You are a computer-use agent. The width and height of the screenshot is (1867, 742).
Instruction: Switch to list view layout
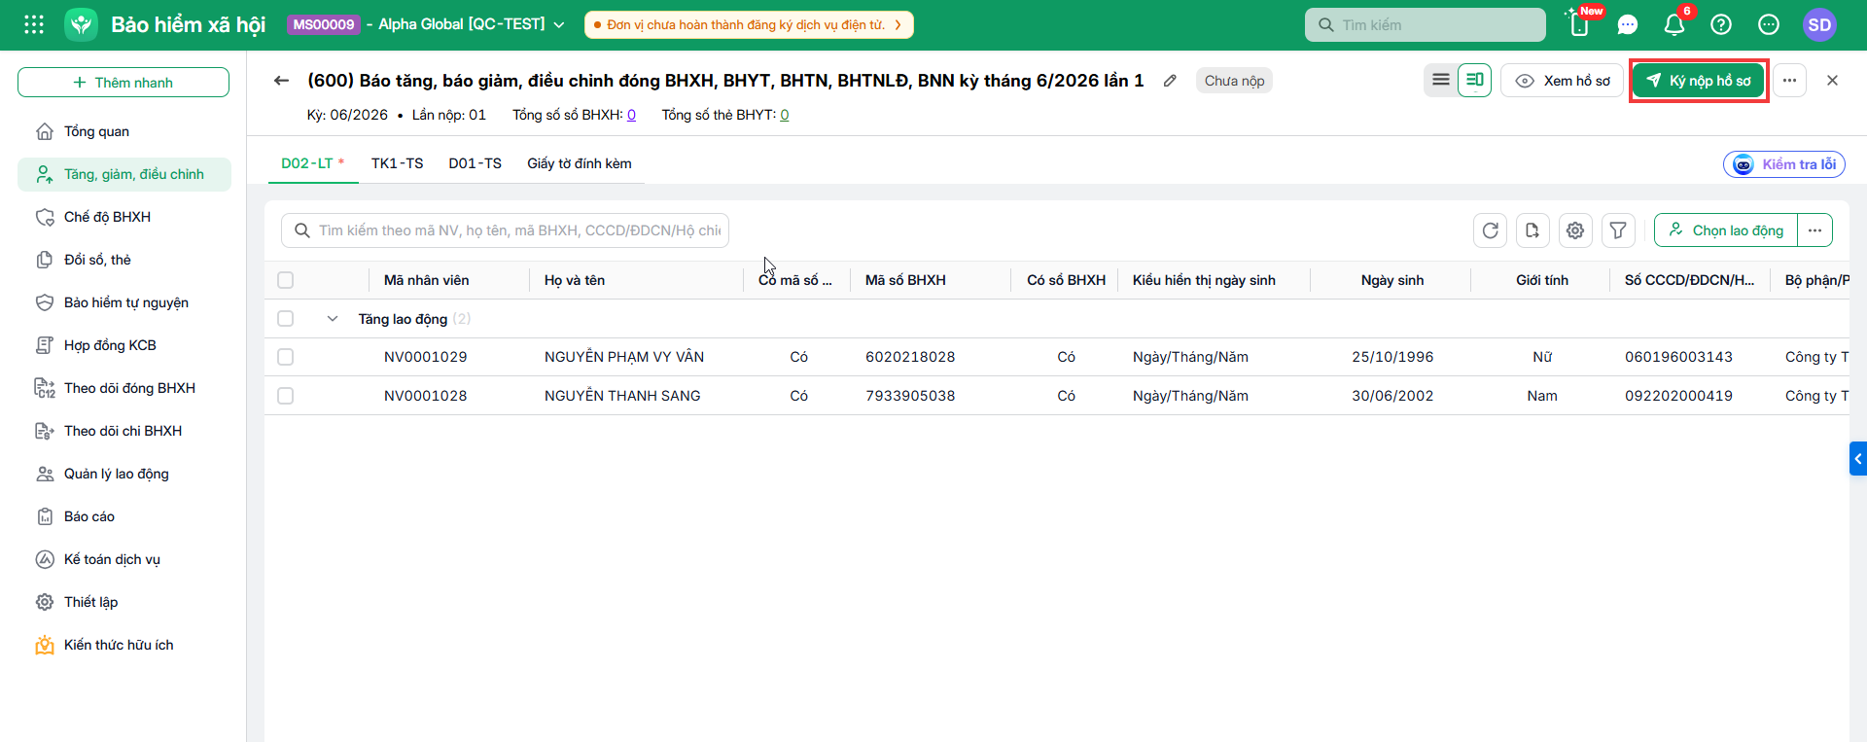click(x=1441, y=80)
